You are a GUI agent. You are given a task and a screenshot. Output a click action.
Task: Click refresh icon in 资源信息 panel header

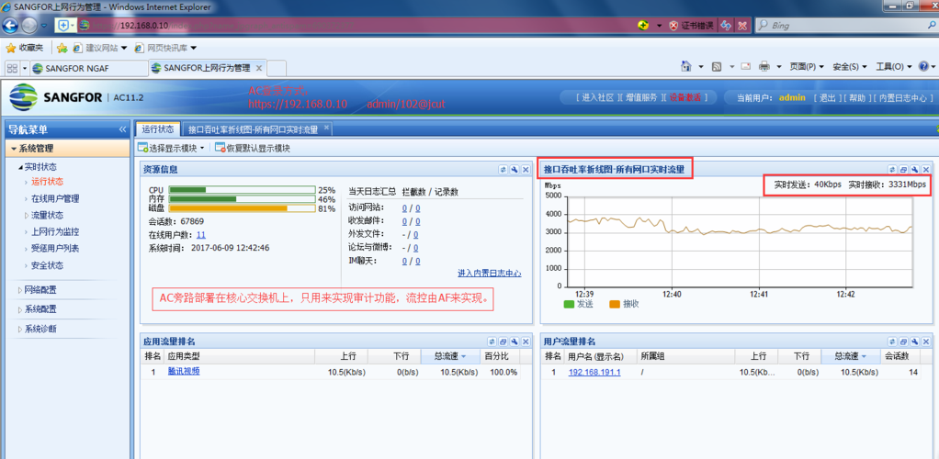click(503, 170)
